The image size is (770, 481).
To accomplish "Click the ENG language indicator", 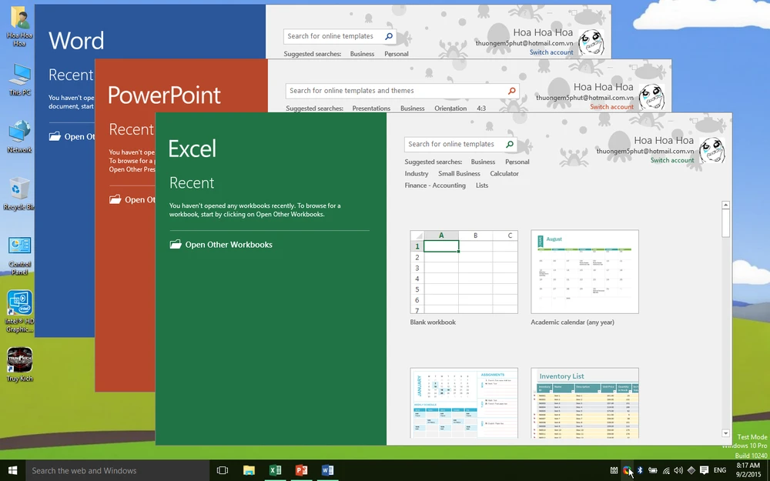I will click(x=719, y=469).
